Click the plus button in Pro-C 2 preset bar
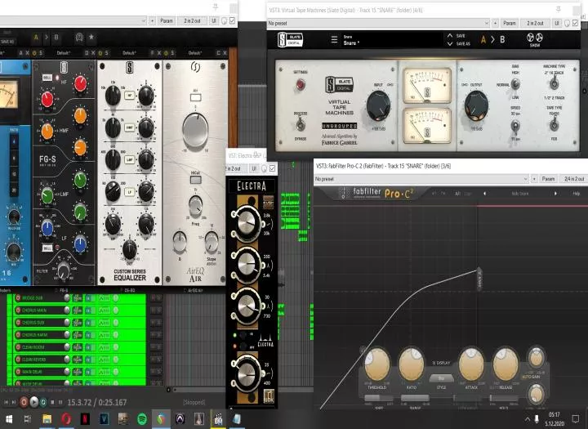 coord(534,179)
